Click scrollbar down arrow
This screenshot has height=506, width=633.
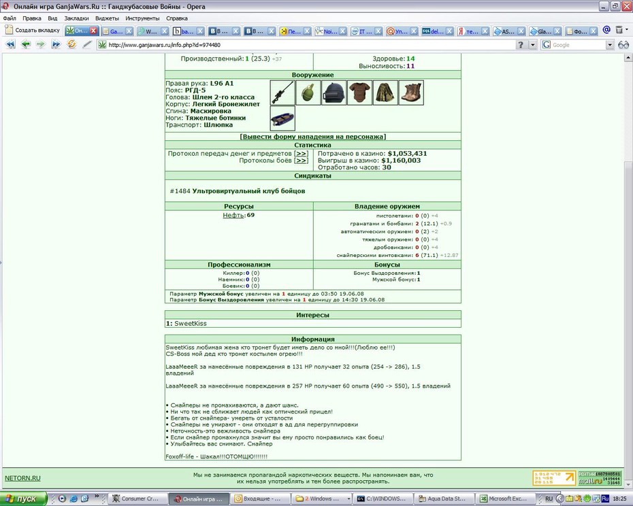click(628, 484)
